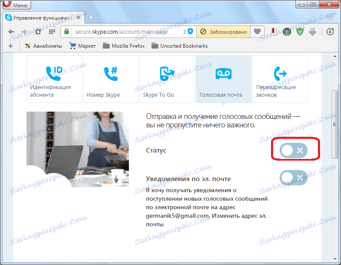Click the scrollbar up arrow
Image resolution: width=341 pixels, height=265 pixels.
coord(335,56)
